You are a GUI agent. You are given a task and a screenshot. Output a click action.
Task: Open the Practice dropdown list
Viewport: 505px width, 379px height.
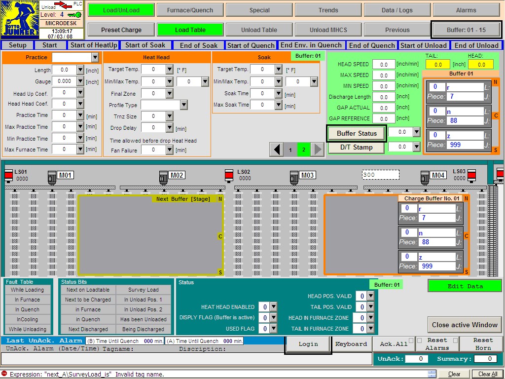point(95,58)
